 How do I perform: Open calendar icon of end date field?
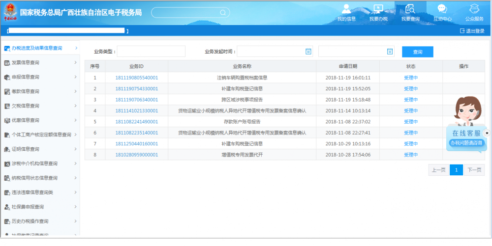[390, 51]
